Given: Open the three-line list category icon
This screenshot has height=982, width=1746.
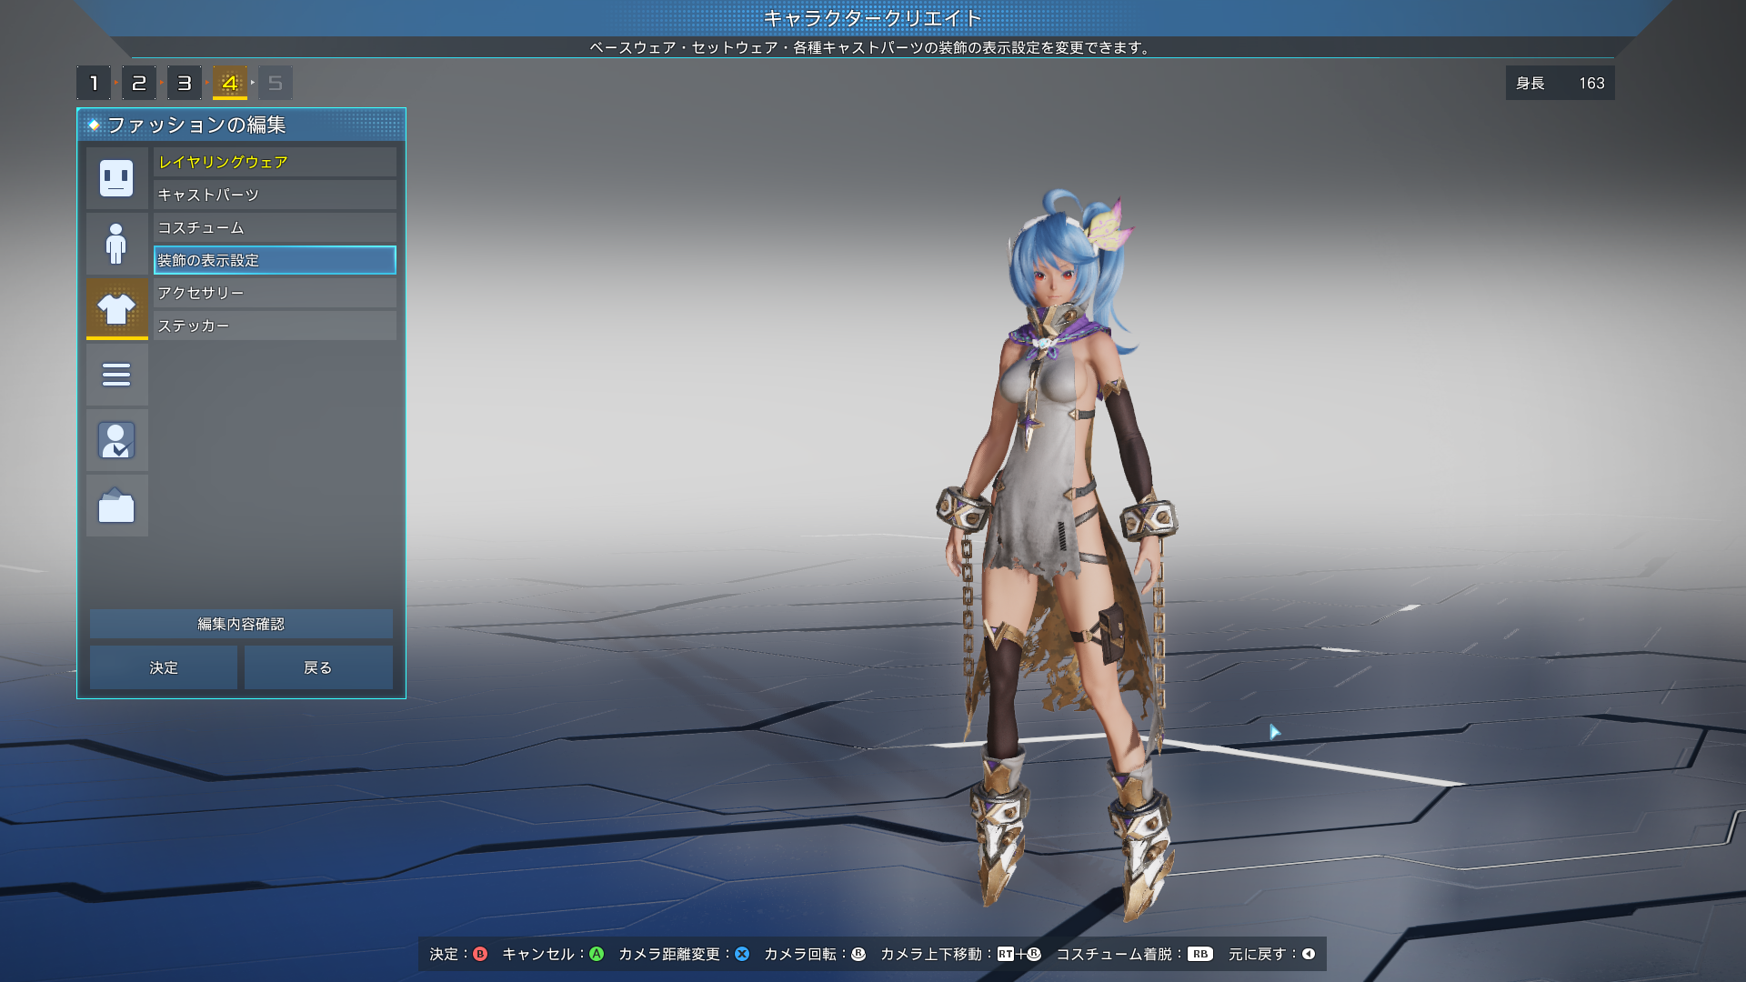Looking at the screenshot, I should click(x=116, y=375).
